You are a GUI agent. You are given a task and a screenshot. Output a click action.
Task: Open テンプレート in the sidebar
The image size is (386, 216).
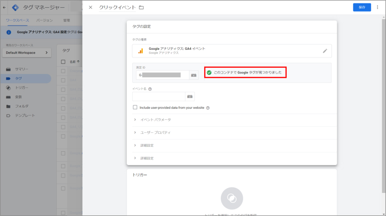click(26, 115)
